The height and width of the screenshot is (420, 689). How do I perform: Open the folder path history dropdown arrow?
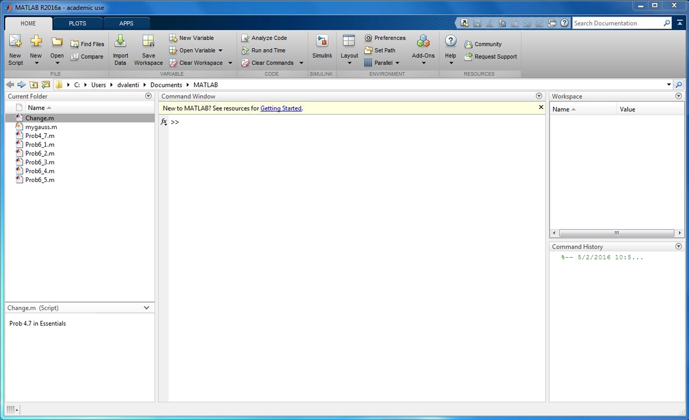click(x=669, y=85)
